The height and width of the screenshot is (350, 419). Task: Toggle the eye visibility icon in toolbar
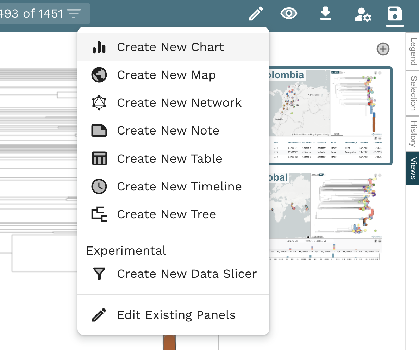[x=289, y=13]
